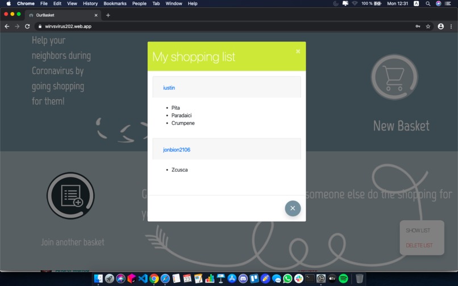Open the Chrome profile avatar
Screen dimensions: 458x286
441,26
